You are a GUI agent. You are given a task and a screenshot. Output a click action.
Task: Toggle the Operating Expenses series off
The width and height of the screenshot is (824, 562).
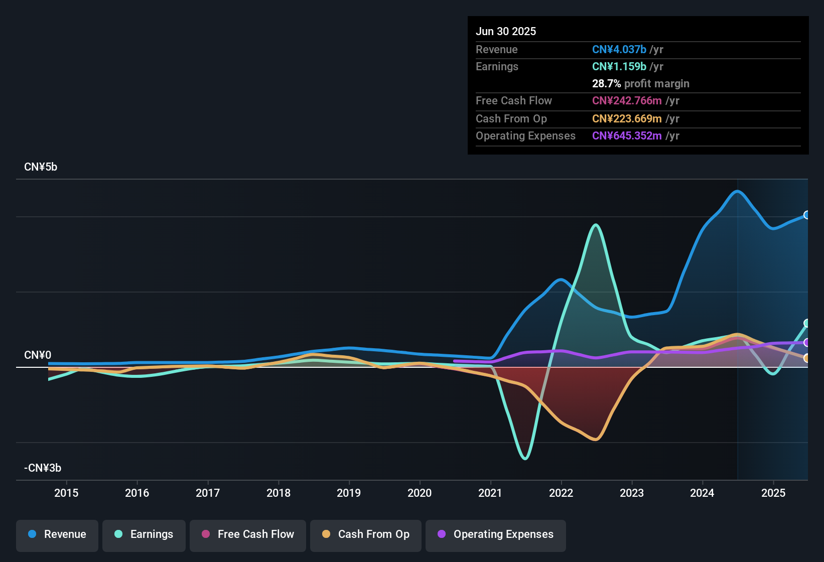(495, 534)
